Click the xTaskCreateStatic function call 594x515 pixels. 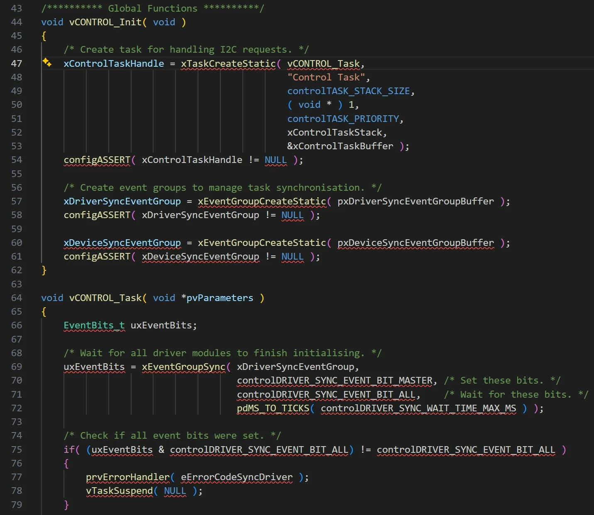pyautogui.click(x=228, y=63)
